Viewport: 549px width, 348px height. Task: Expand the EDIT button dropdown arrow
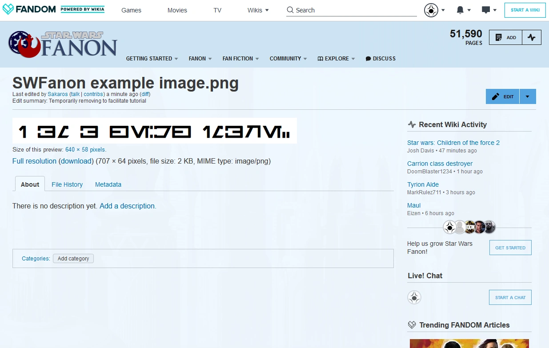pos(528,96)
